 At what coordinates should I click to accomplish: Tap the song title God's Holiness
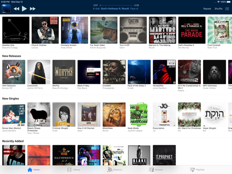pyautogui.click(x=115, y=8)
